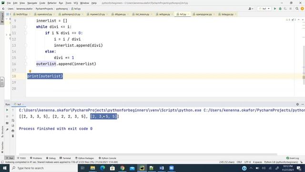305x172 pixels.
Task: Open the notification center icon
Action: coord(299,168)
